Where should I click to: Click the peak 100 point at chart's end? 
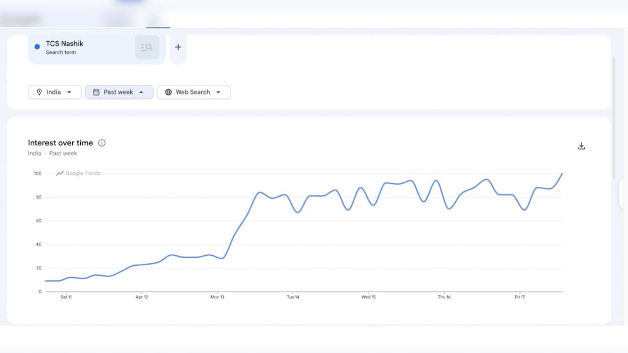pyautogui.click(x=562, y=174)
